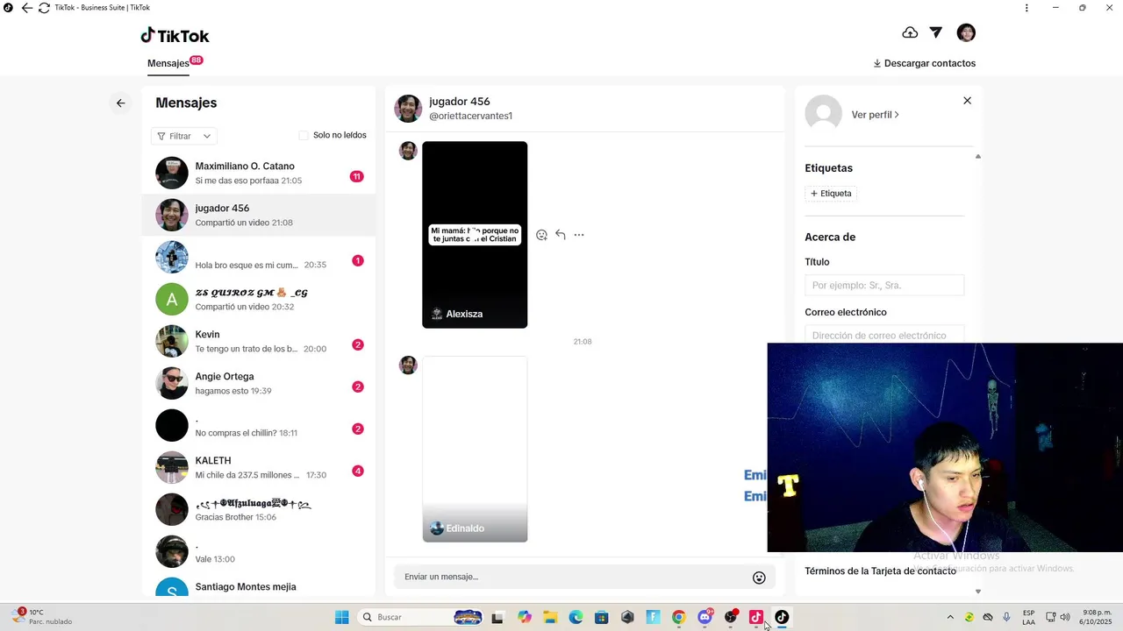1123x631 pixels.
Task: Click browser back arrow in title bar
Action: pos(26,8)
